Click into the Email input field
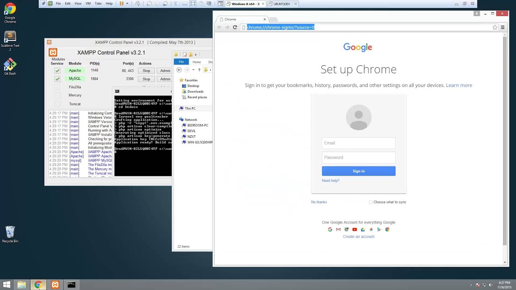Screen dimensions: 516x290 358,143
